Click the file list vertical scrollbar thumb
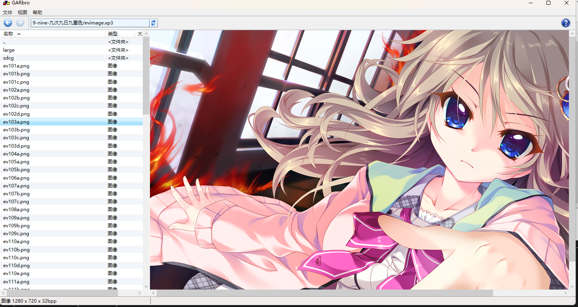The image size is (578, 307). coord(146,76)
